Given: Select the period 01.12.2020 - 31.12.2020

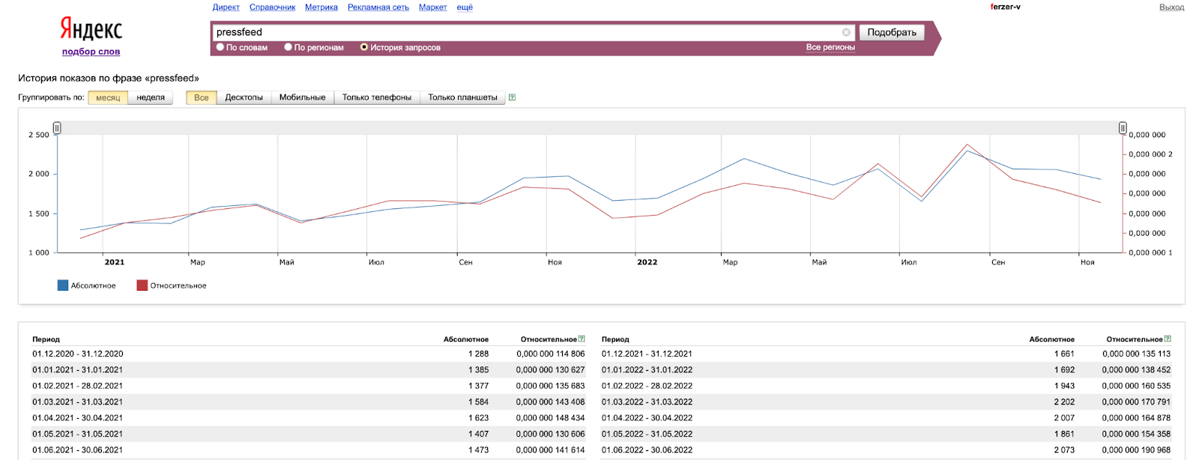Looking at the screenshot, I should pos(78,354).
